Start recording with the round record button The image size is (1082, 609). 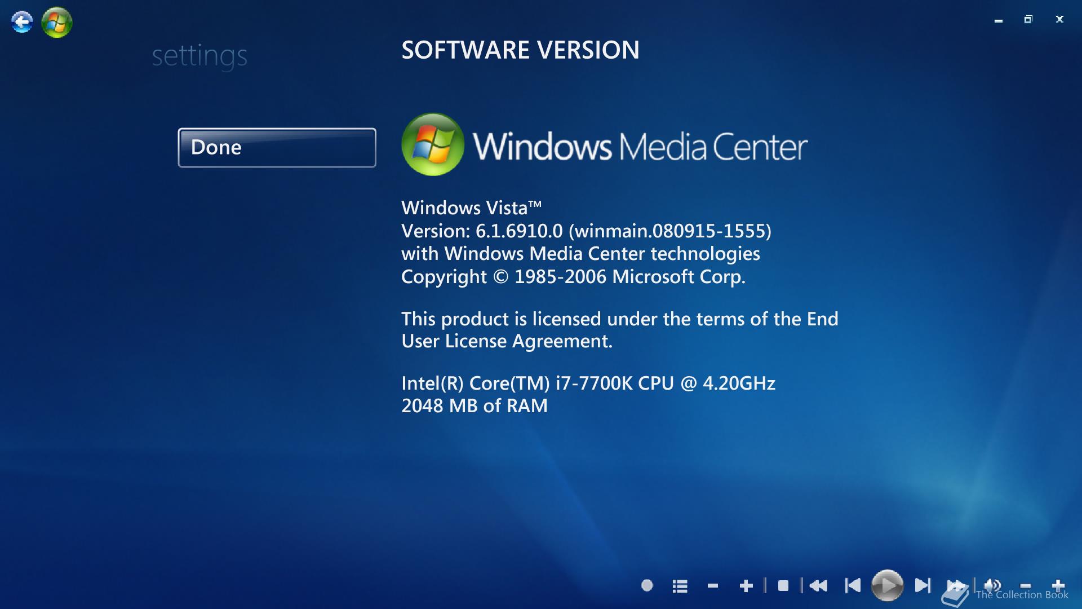(x=647, y=586)
